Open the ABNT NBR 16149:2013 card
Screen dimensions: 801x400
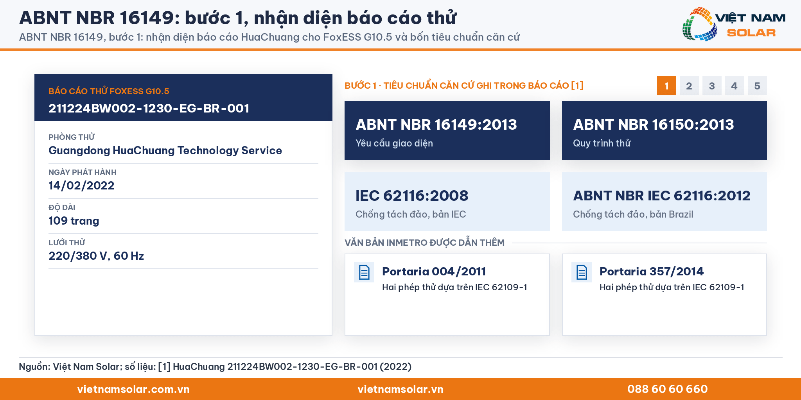447,130
